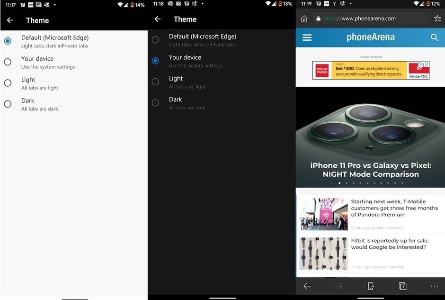
Task: Tap 'All tabs are dark' on the light screen
Action: tap(39, 109)
